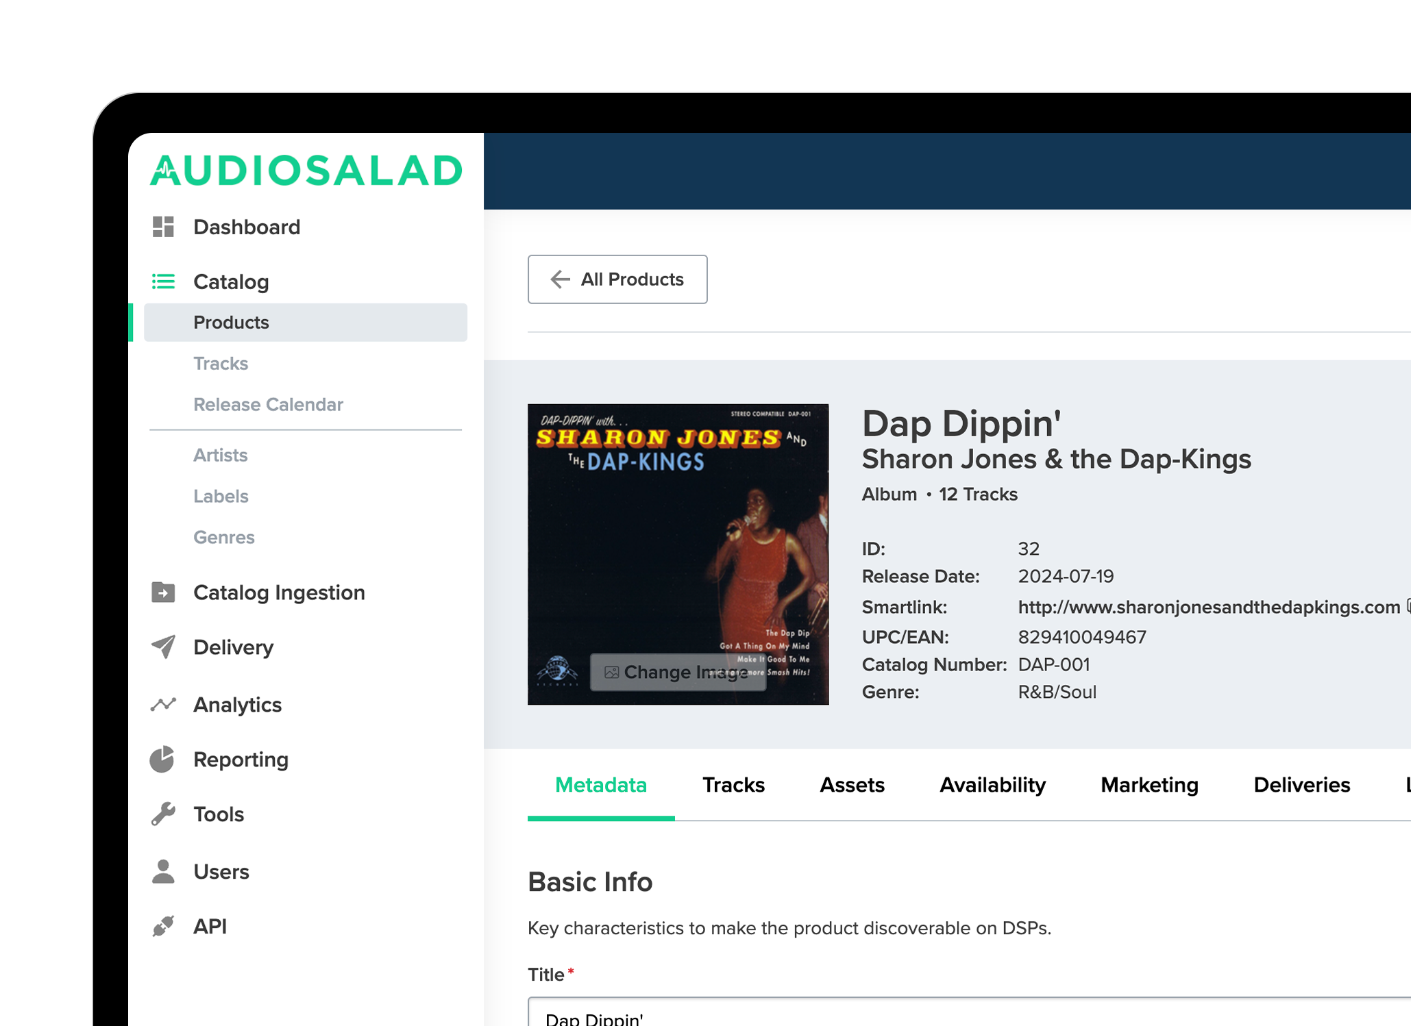Click the Reporting pie chart icon
Viewport: 1411px width, 1026px height.
point(162,759)
